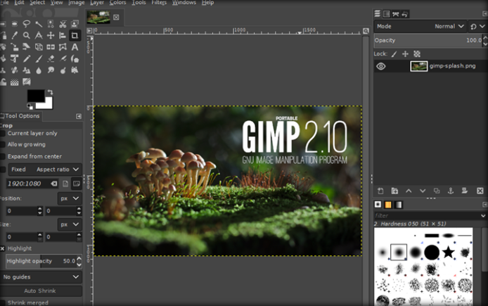Select the Heal bandage tool

(14, 70)
